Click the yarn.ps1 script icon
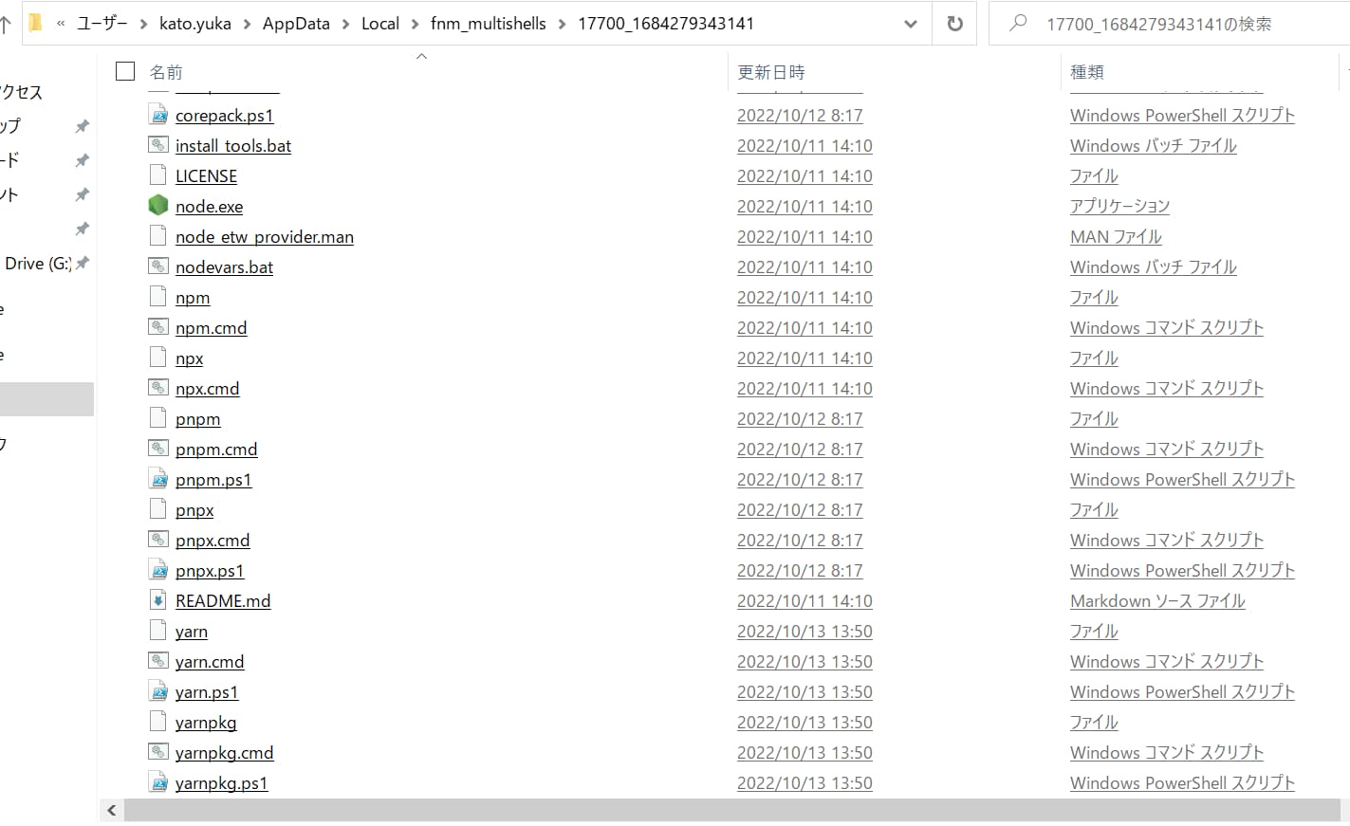The width and height of the screenshot is (1350, 826). click(158, 691)
